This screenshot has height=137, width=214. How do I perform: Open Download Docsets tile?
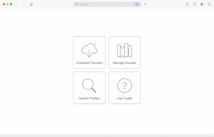[x=89, y=52]
